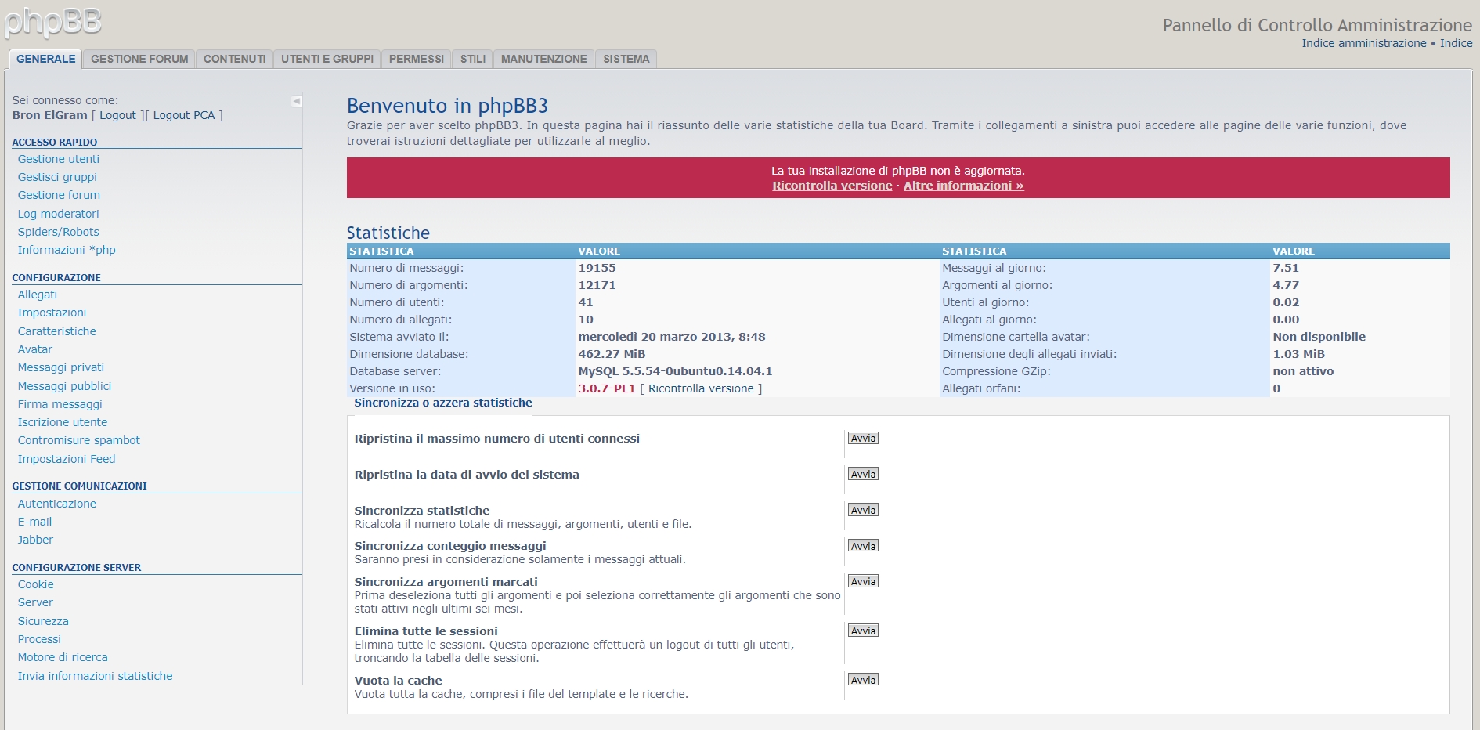Viewport: 1480px width, 730px height.
Task: Open Avatar settings
Action: pos(35,349)
